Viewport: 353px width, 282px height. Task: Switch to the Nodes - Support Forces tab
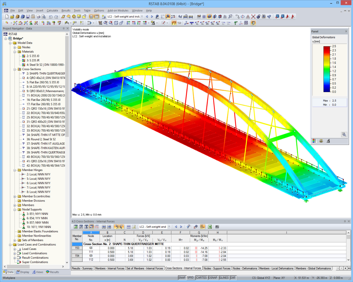coord(217,268)
